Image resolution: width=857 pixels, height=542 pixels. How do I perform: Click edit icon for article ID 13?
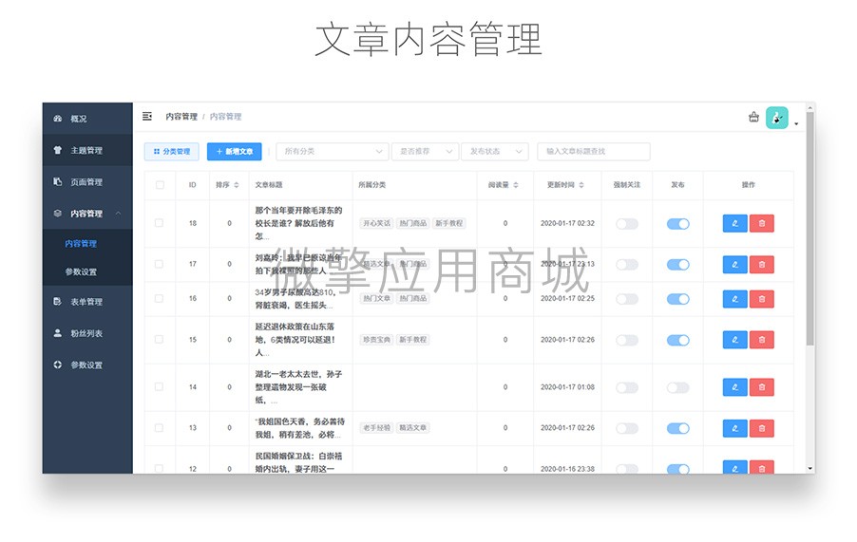734,428
